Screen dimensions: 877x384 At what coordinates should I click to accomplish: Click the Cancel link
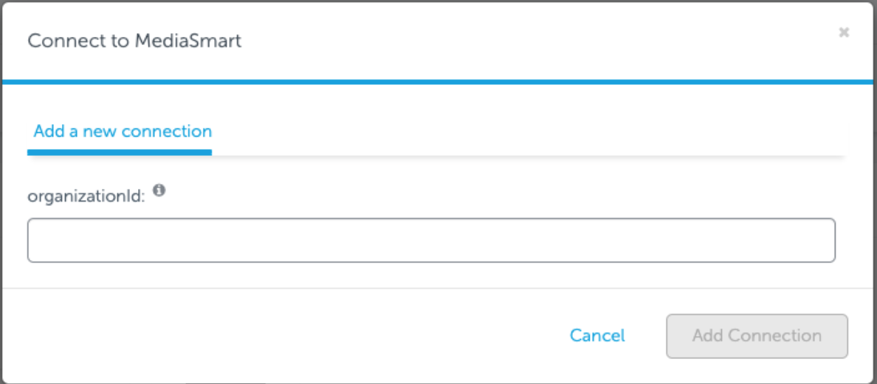pyautogui.click(x=597, y=336)
